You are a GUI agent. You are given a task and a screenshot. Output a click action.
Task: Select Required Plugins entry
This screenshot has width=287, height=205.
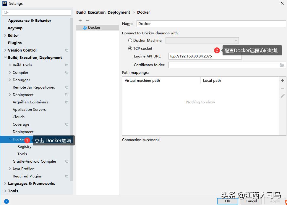tap(27, 176)
